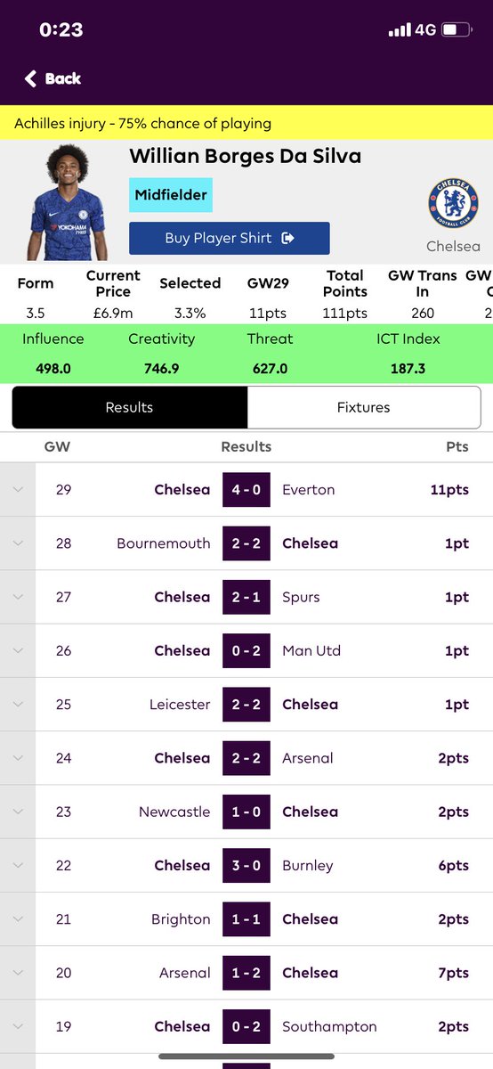This screenshot has width=493, height=1069.
Task: Tap the cellular signal bars icon
Action: (x=400, y=29)
